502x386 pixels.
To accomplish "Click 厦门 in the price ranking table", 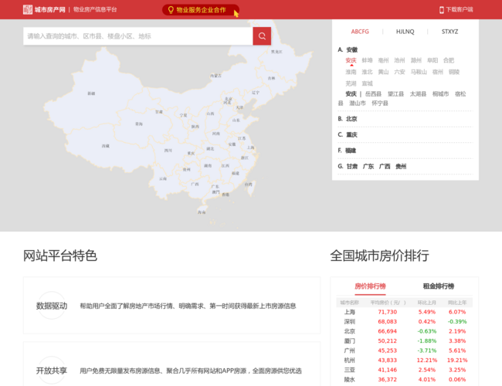I will tap(349, 341).
